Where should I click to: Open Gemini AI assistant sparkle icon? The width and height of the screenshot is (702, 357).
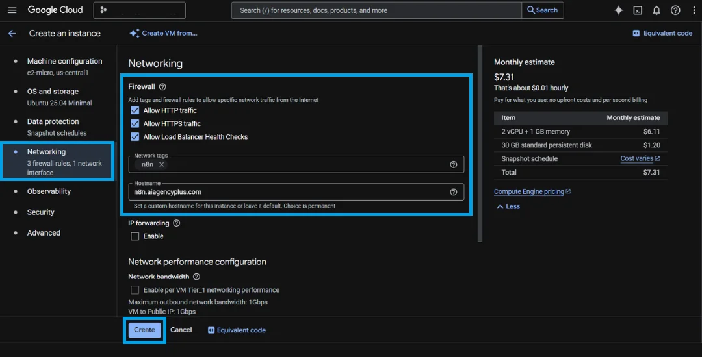619,11
